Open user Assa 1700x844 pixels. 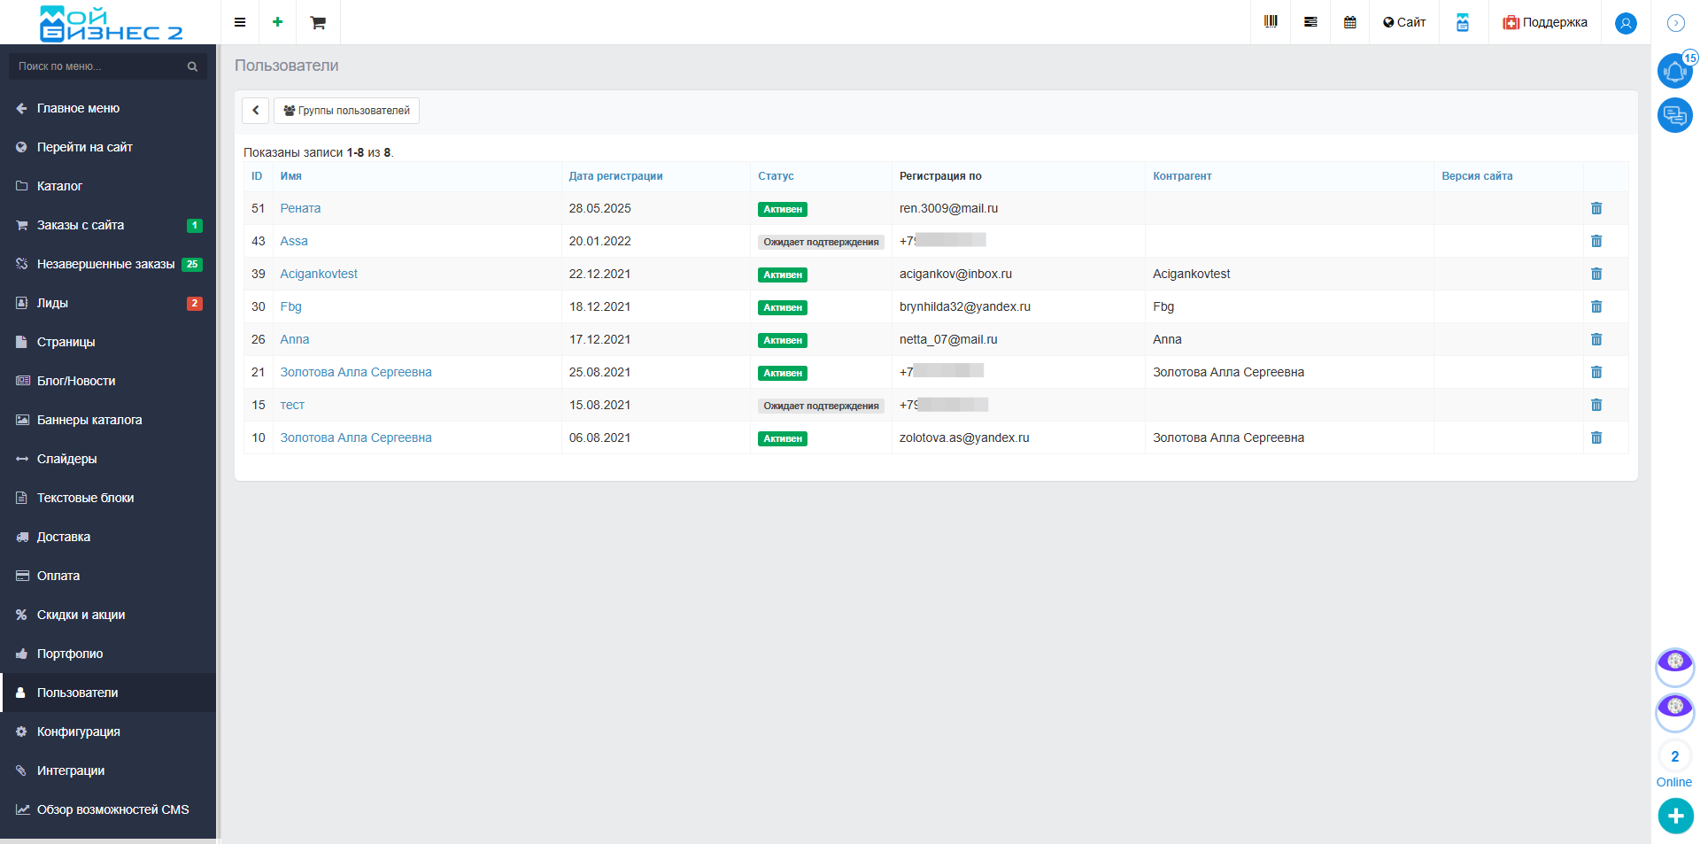coord(294,241)
